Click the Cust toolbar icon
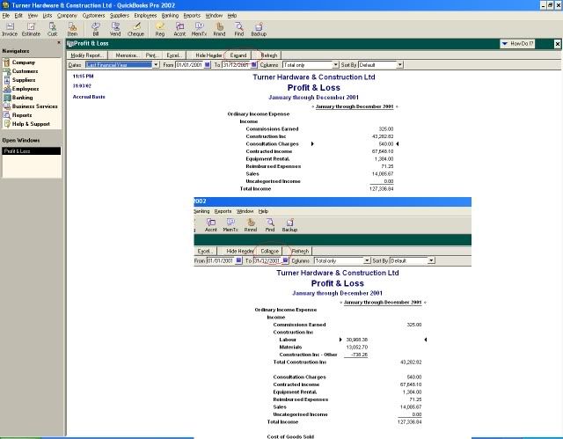 (x=53, y=29)
